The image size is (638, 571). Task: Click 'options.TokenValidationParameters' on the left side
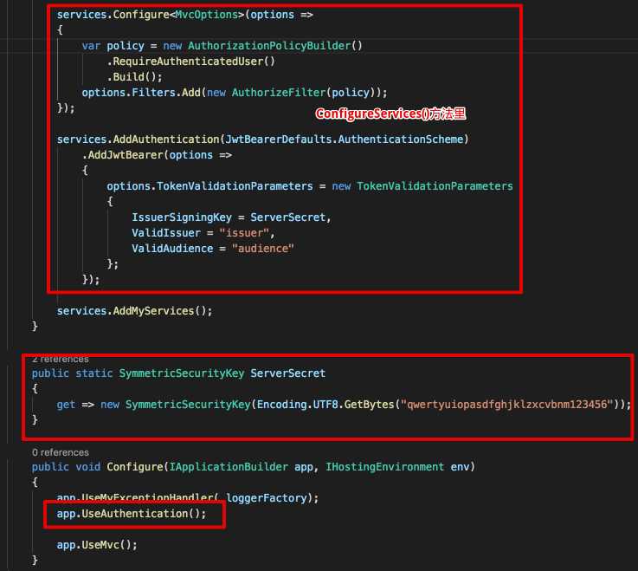(209, 186)
